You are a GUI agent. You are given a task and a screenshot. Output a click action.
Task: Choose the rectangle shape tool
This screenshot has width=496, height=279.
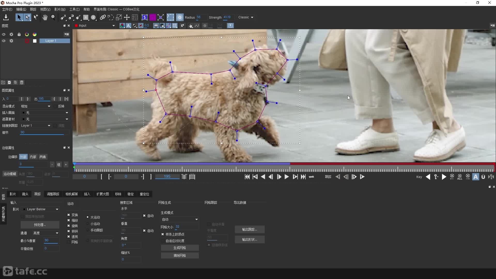point(86,17)
